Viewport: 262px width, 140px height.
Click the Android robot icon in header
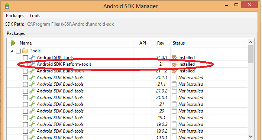pyautogui.click(x=12, y=43)
